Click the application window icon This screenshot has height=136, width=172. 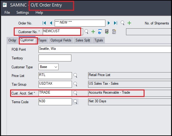tap(5, 5)
